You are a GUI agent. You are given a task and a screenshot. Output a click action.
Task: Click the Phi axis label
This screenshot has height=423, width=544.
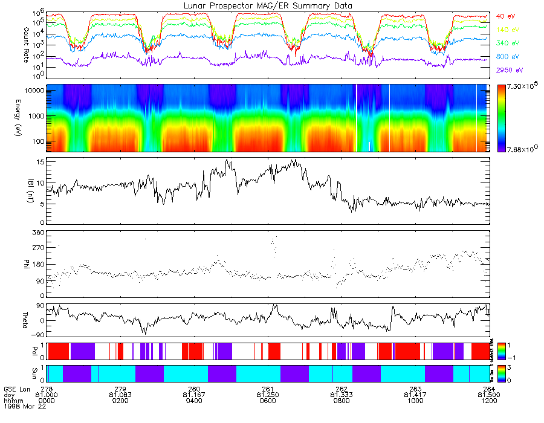point(26,263)
